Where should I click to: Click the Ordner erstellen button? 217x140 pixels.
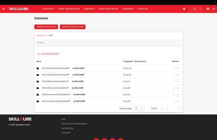tap(46, 27)
